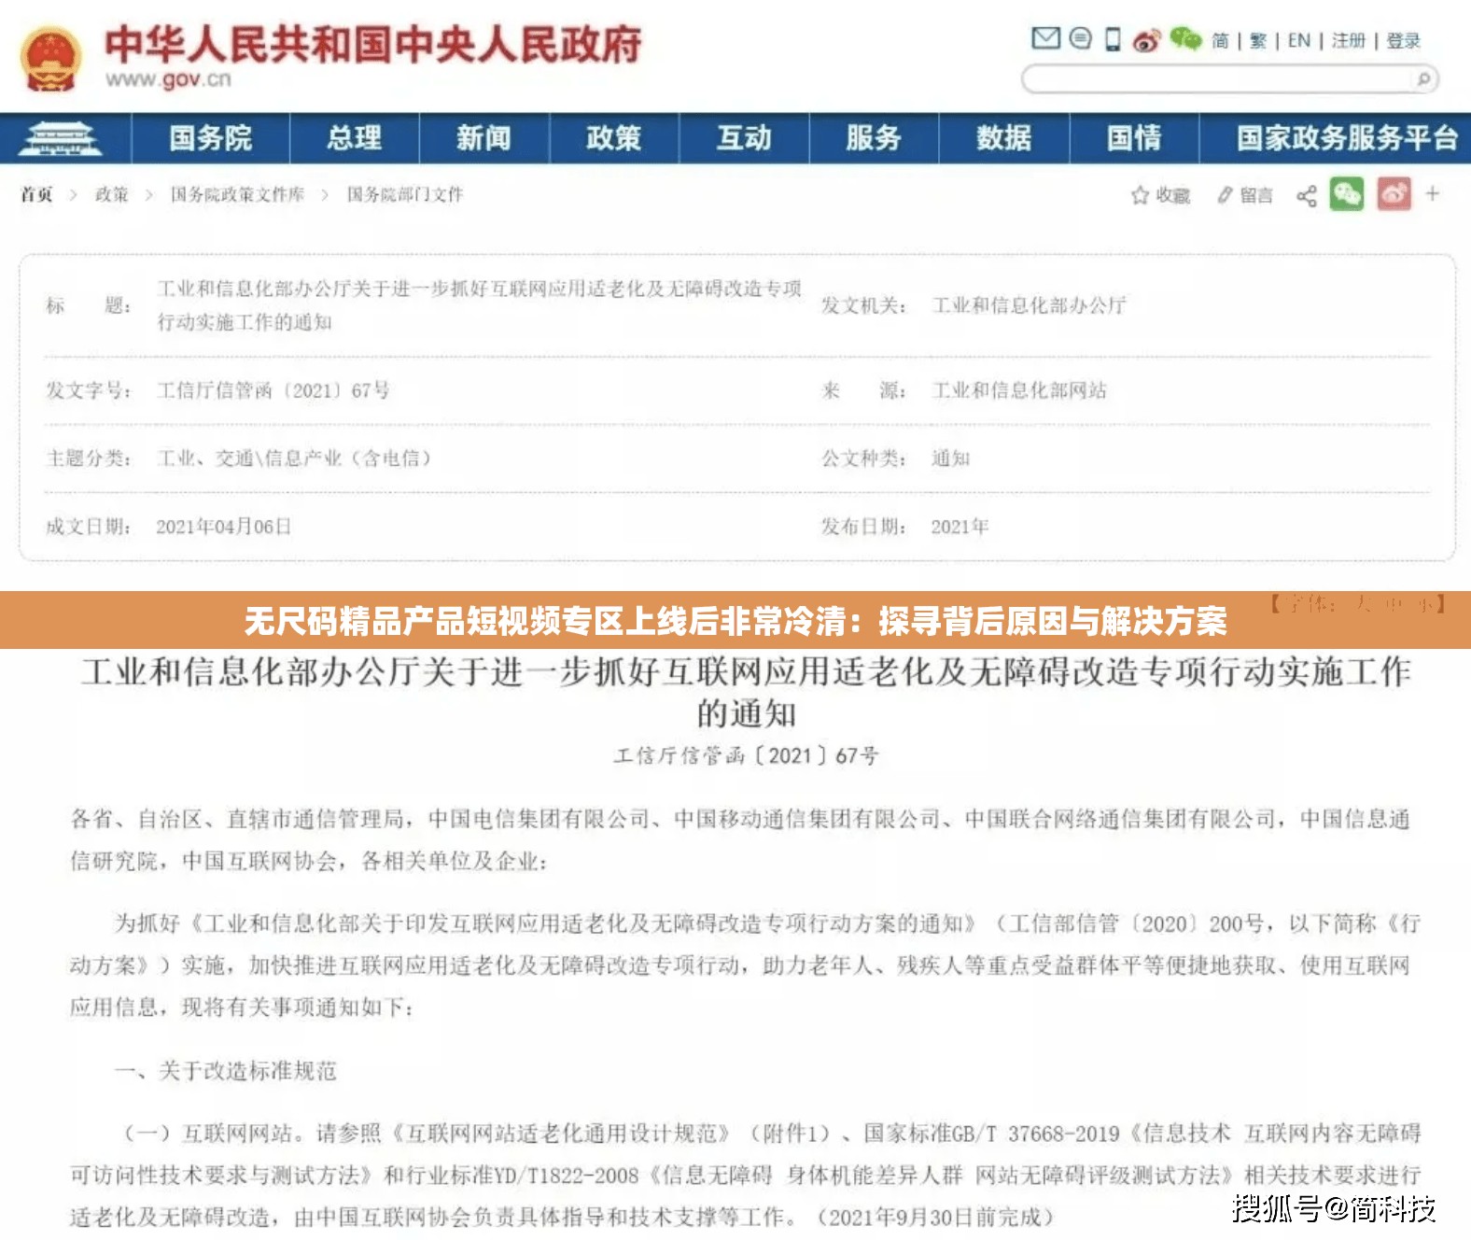
Task: Click the round speech-bubble message icon
Action: coord(1080,38)
